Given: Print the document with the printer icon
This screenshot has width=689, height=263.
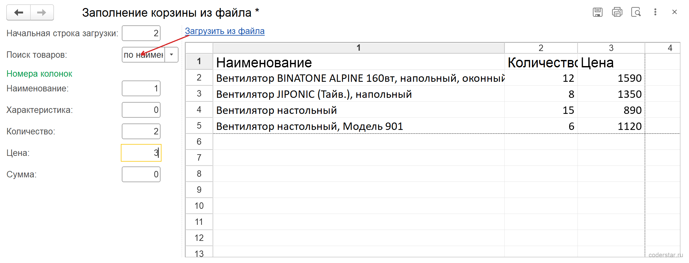Looking at the screenshot, I should coord(617,12).
